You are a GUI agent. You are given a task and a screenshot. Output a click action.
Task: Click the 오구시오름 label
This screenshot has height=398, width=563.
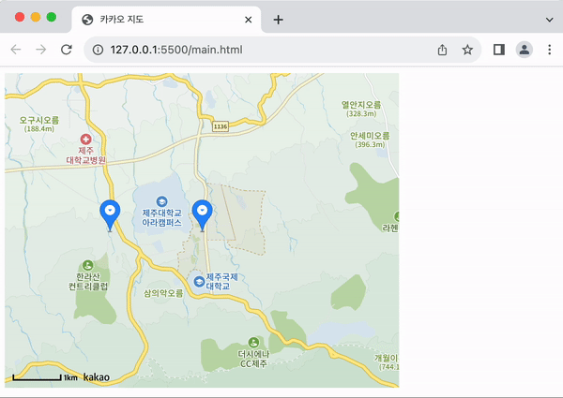(x=39, y=124)
